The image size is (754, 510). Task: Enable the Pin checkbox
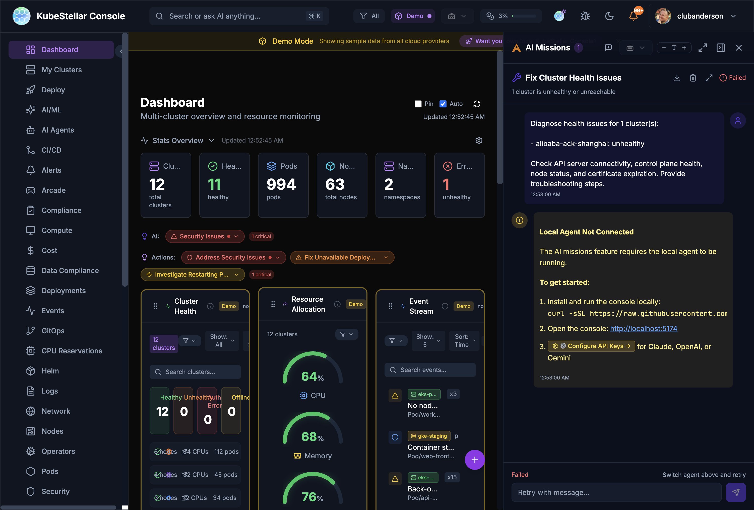pyautogui.click(x=418, y=104)
